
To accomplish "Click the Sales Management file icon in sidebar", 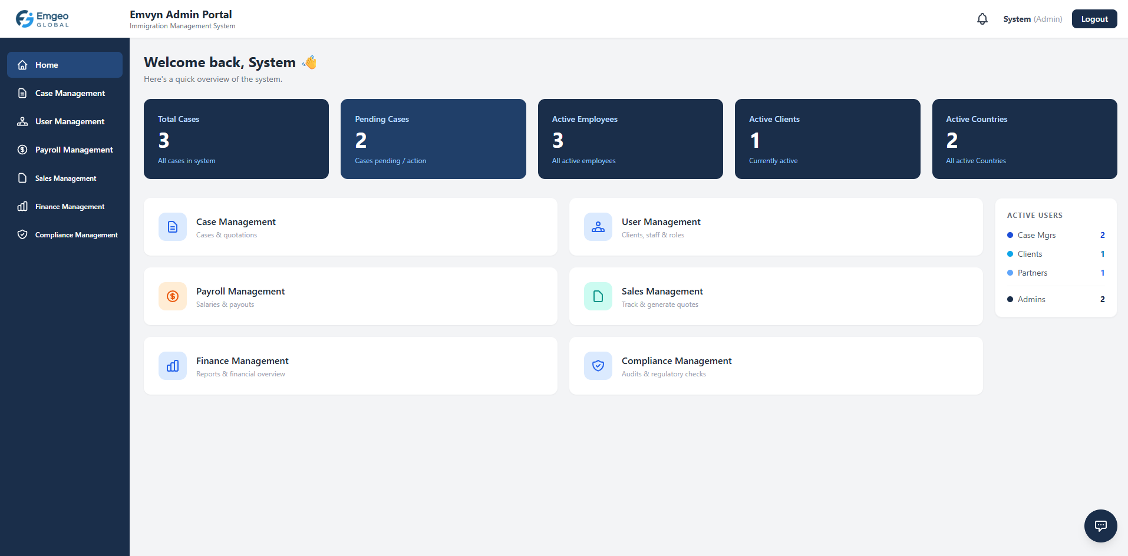I will (22, 178).
